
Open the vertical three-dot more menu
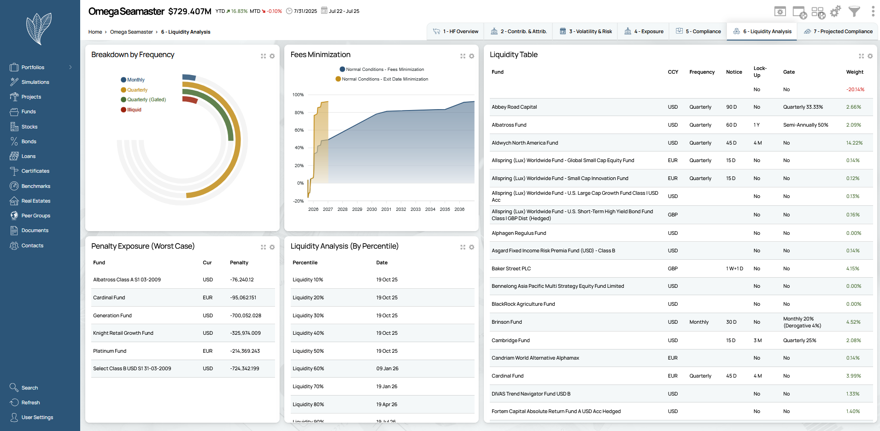pos(873,12)
